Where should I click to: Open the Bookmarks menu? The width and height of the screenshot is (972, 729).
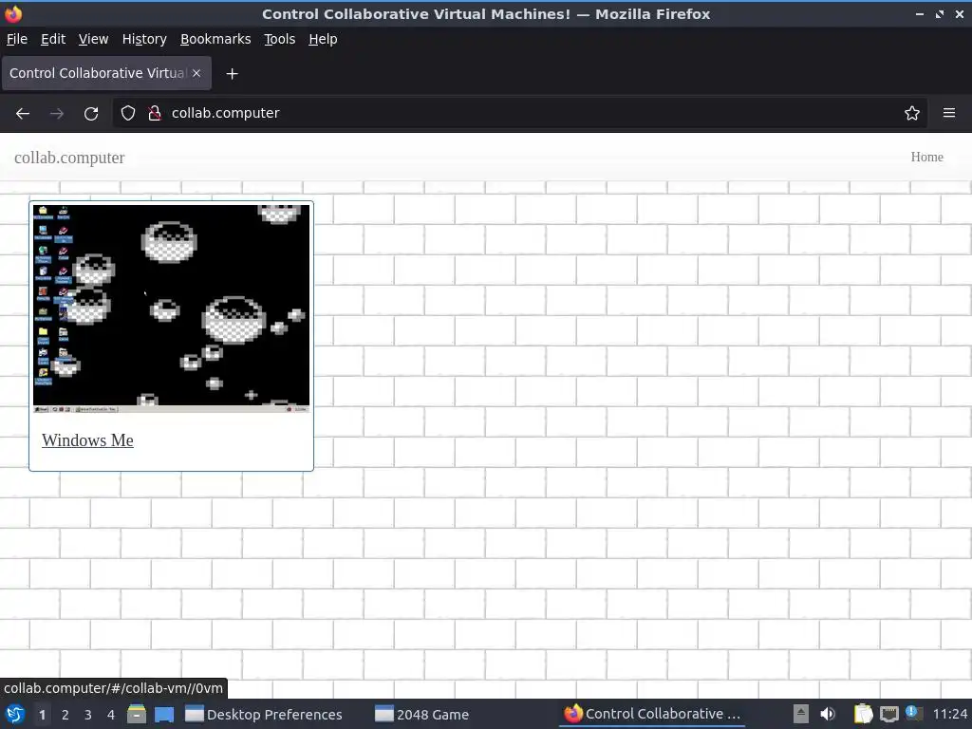215,39
